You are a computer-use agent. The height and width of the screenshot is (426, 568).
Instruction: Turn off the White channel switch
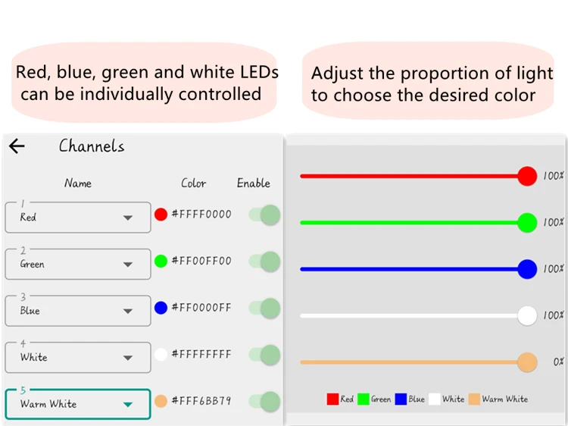(266, 355)
